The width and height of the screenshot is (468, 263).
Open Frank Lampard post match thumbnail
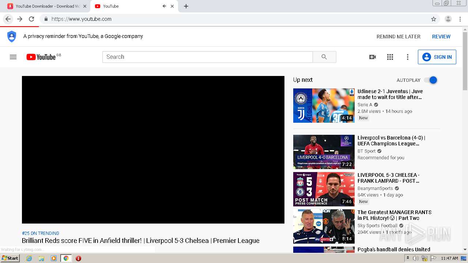coord(324,189)
